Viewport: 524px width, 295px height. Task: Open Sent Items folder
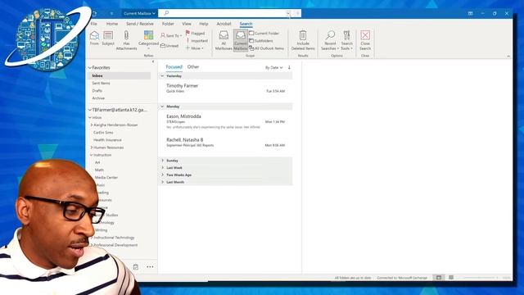pos(101,84)
